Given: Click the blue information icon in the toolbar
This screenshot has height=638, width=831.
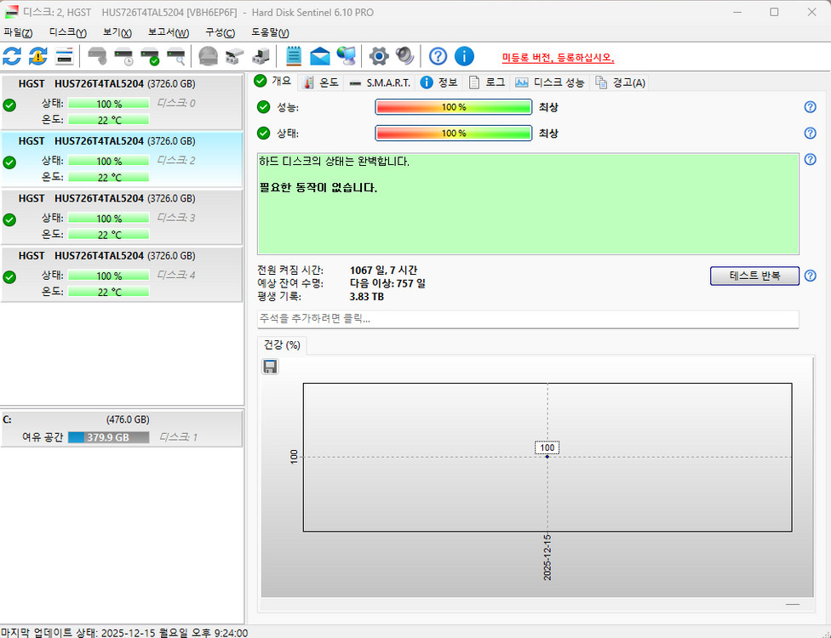Looking at the screenshot, I should pyautogui.click(x=464, y=55).
